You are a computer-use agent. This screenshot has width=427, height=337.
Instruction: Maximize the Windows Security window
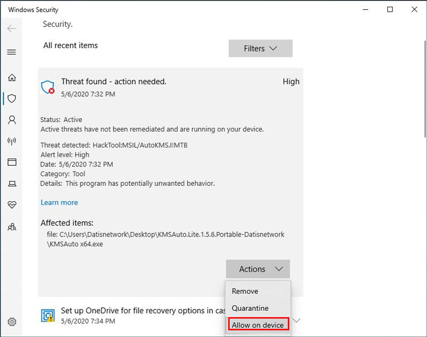coord(390,10)
